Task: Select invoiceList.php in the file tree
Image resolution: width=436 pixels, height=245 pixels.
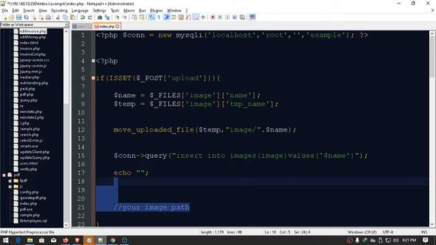Action: click(33, 54)
